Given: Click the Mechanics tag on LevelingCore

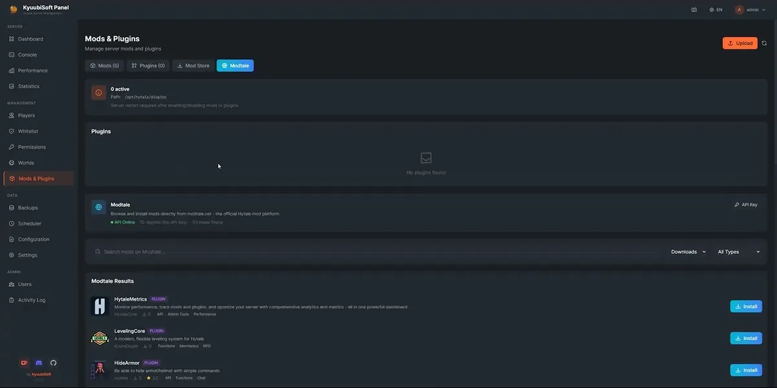Looking at the screenshot, I should 189,346.
